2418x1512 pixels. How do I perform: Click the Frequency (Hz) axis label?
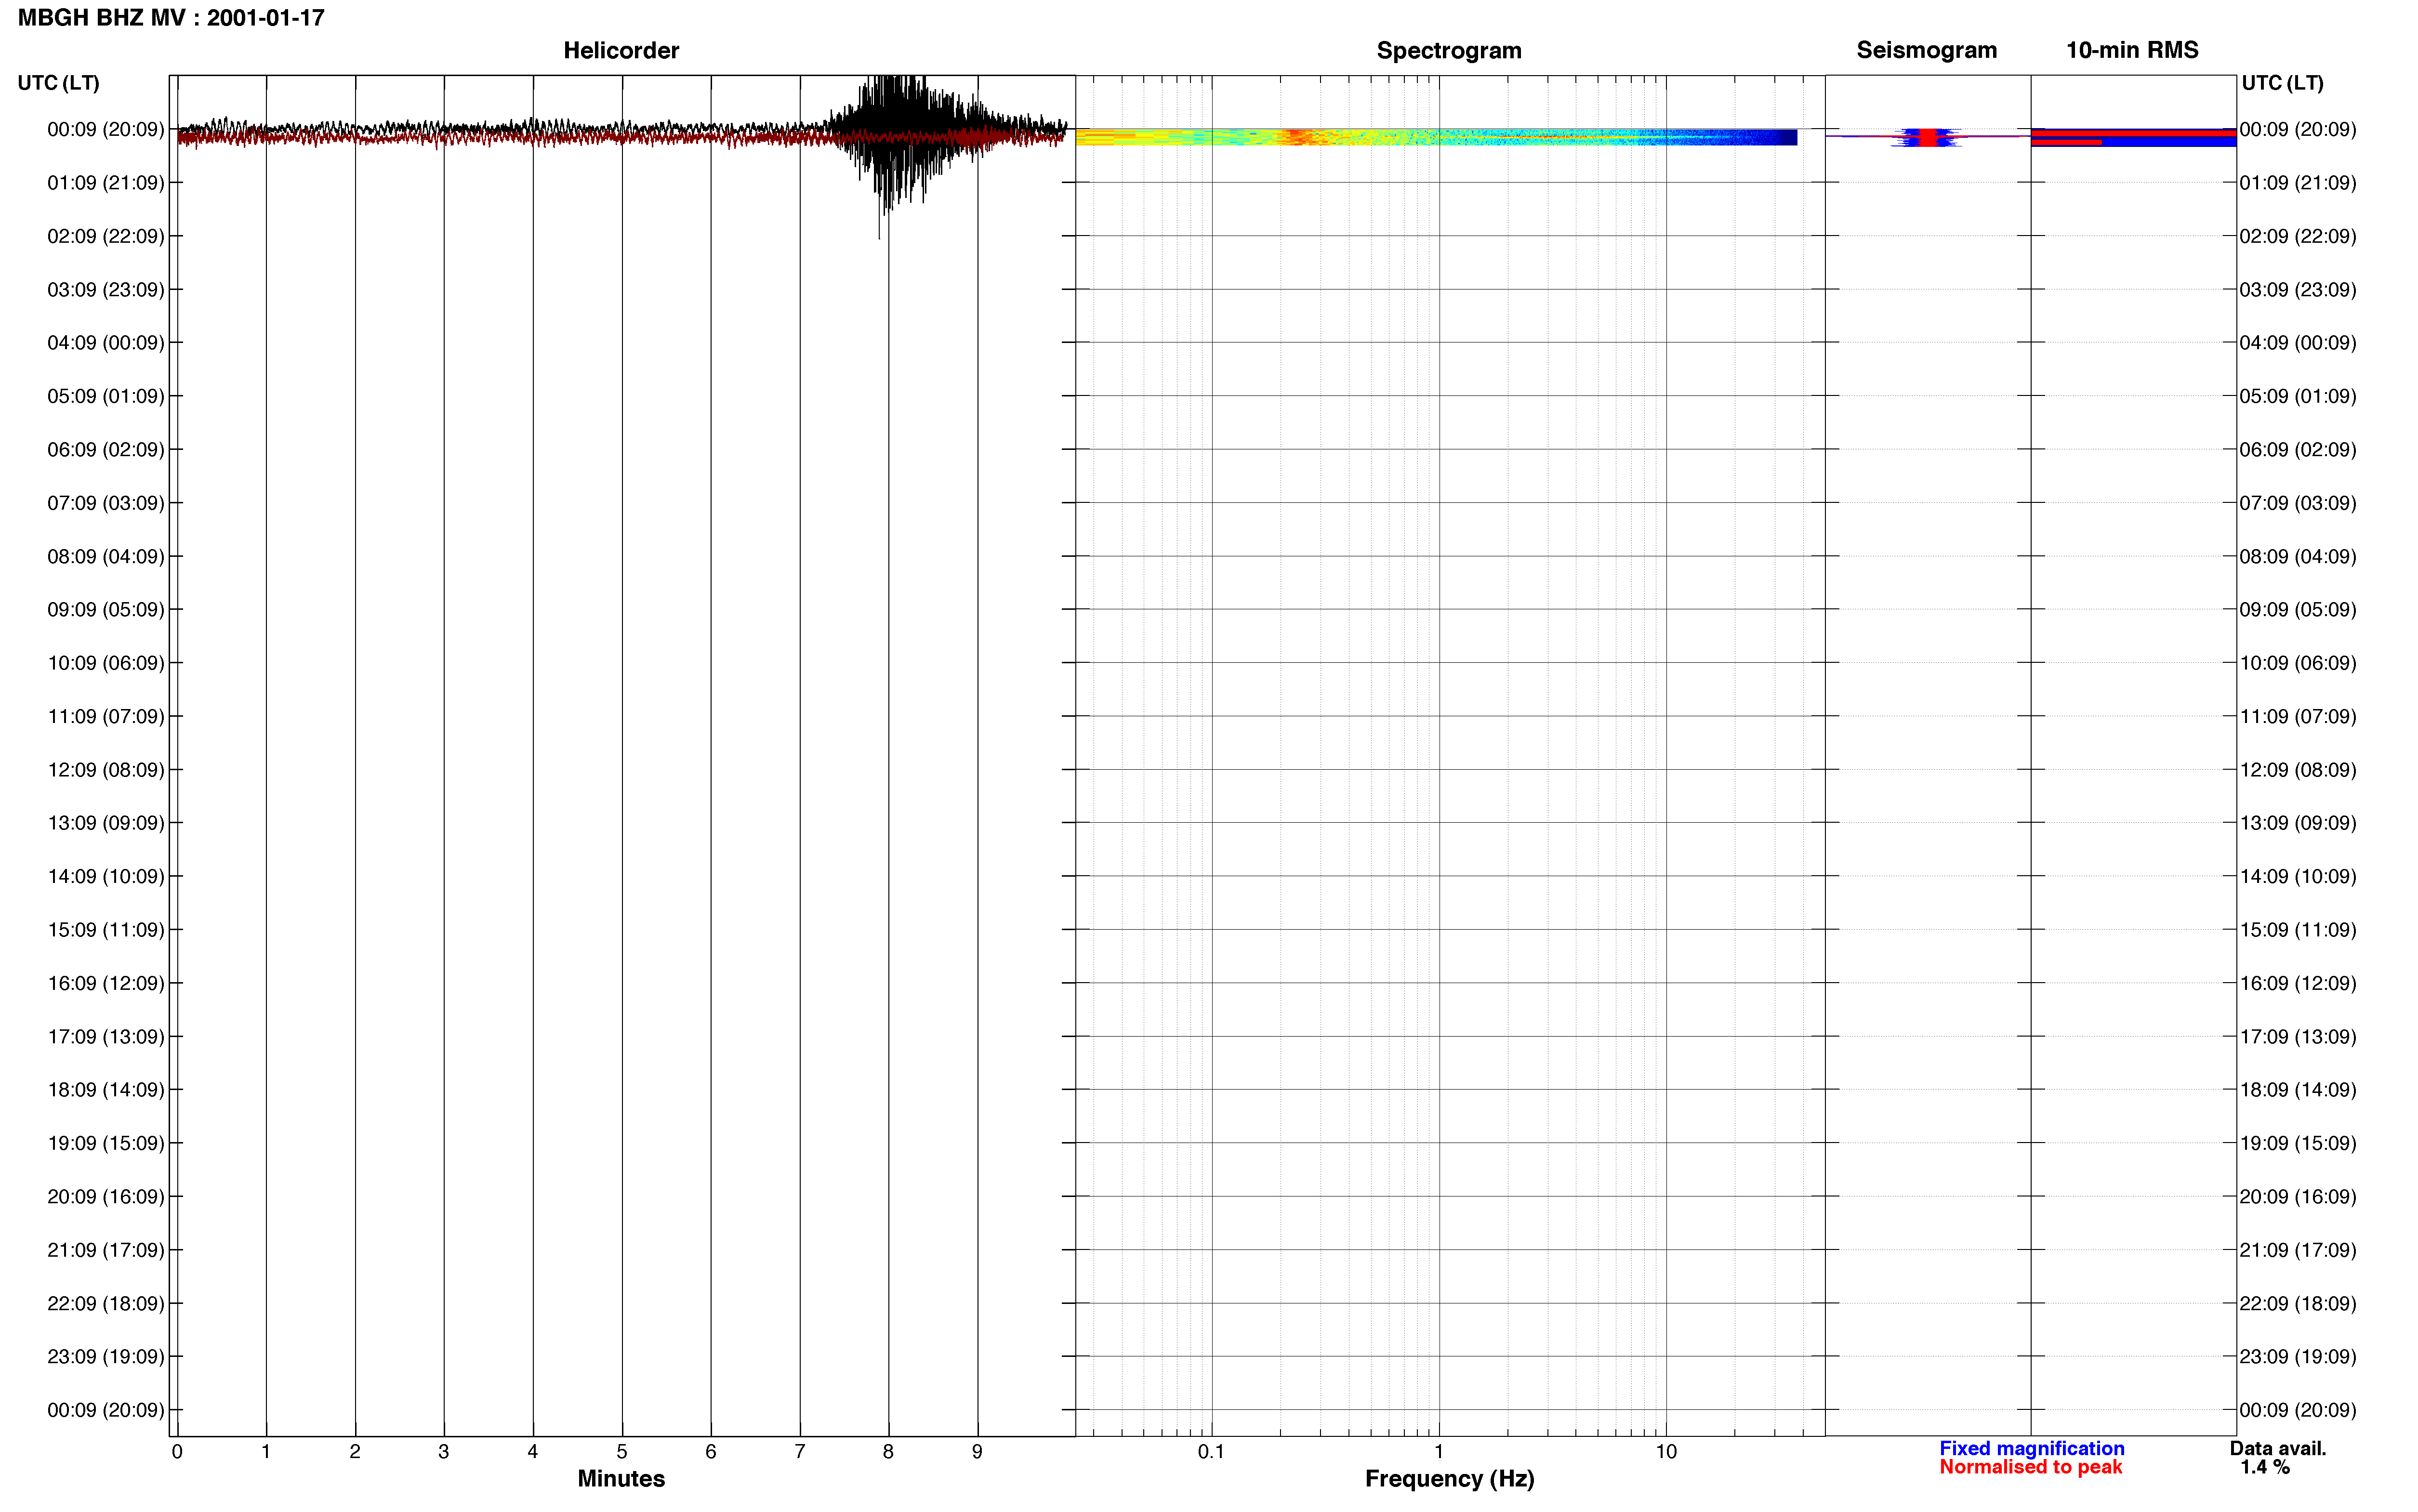(1449, 1478)
